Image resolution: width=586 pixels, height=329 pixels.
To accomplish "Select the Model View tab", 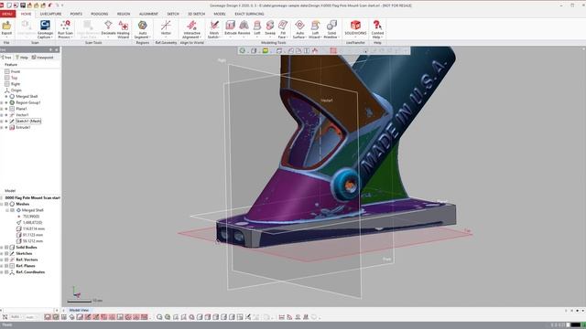I will pos(80,310).
